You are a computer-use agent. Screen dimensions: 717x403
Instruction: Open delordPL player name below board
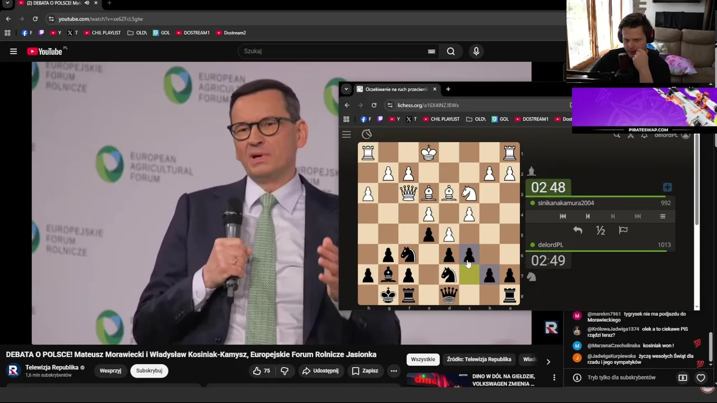(550, 245)
